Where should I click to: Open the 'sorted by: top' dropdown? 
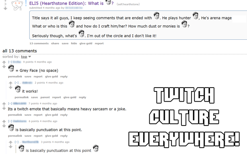[26, 57]
